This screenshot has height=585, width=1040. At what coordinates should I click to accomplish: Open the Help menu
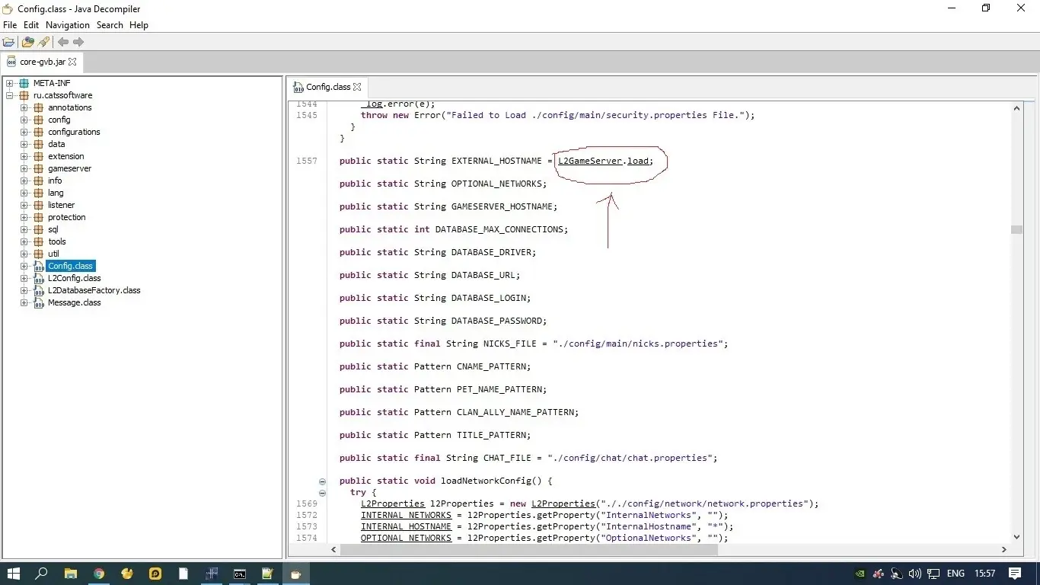[x=139, y=25]
